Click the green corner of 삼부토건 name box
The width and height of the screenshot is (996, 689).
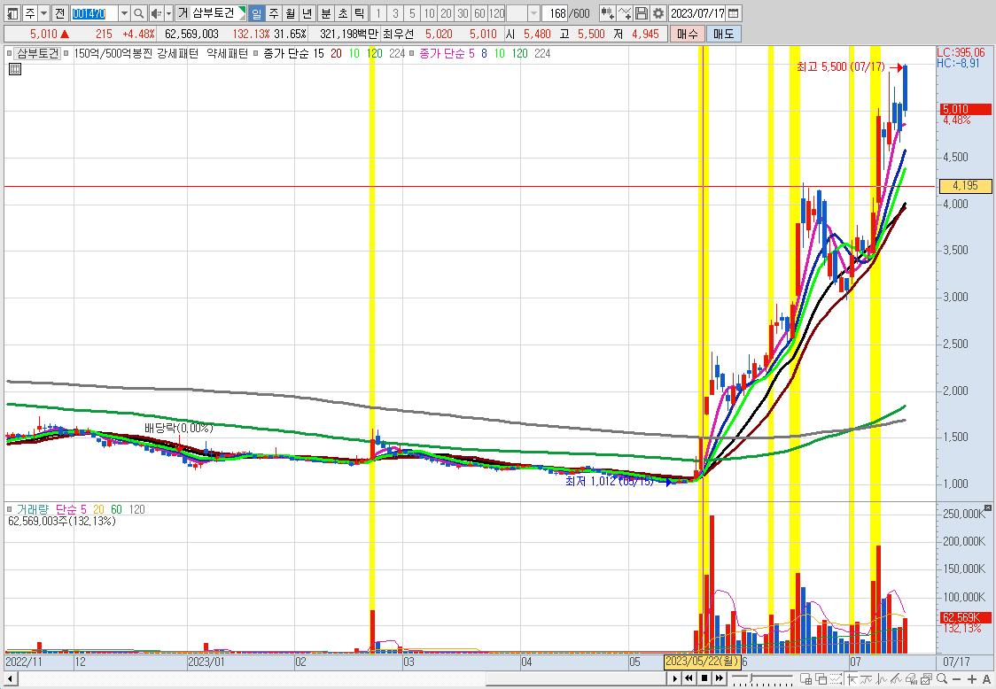tap(242, 10)
